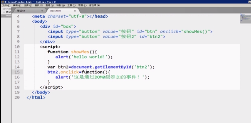Select index file row in sidebar
The width and height of the screenshot is (251, 123).
(6, 16)
